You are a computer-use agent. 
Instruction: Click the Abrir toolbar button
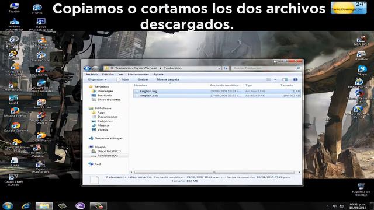123,79
